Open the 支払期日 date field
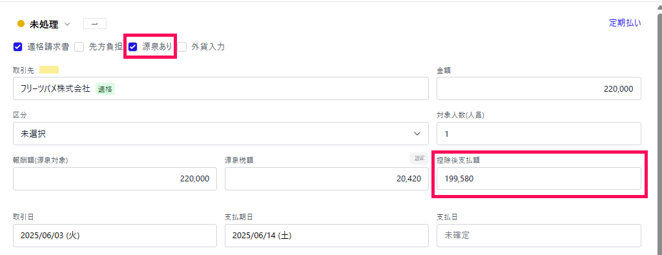662x255 pixels. [327, 236]
